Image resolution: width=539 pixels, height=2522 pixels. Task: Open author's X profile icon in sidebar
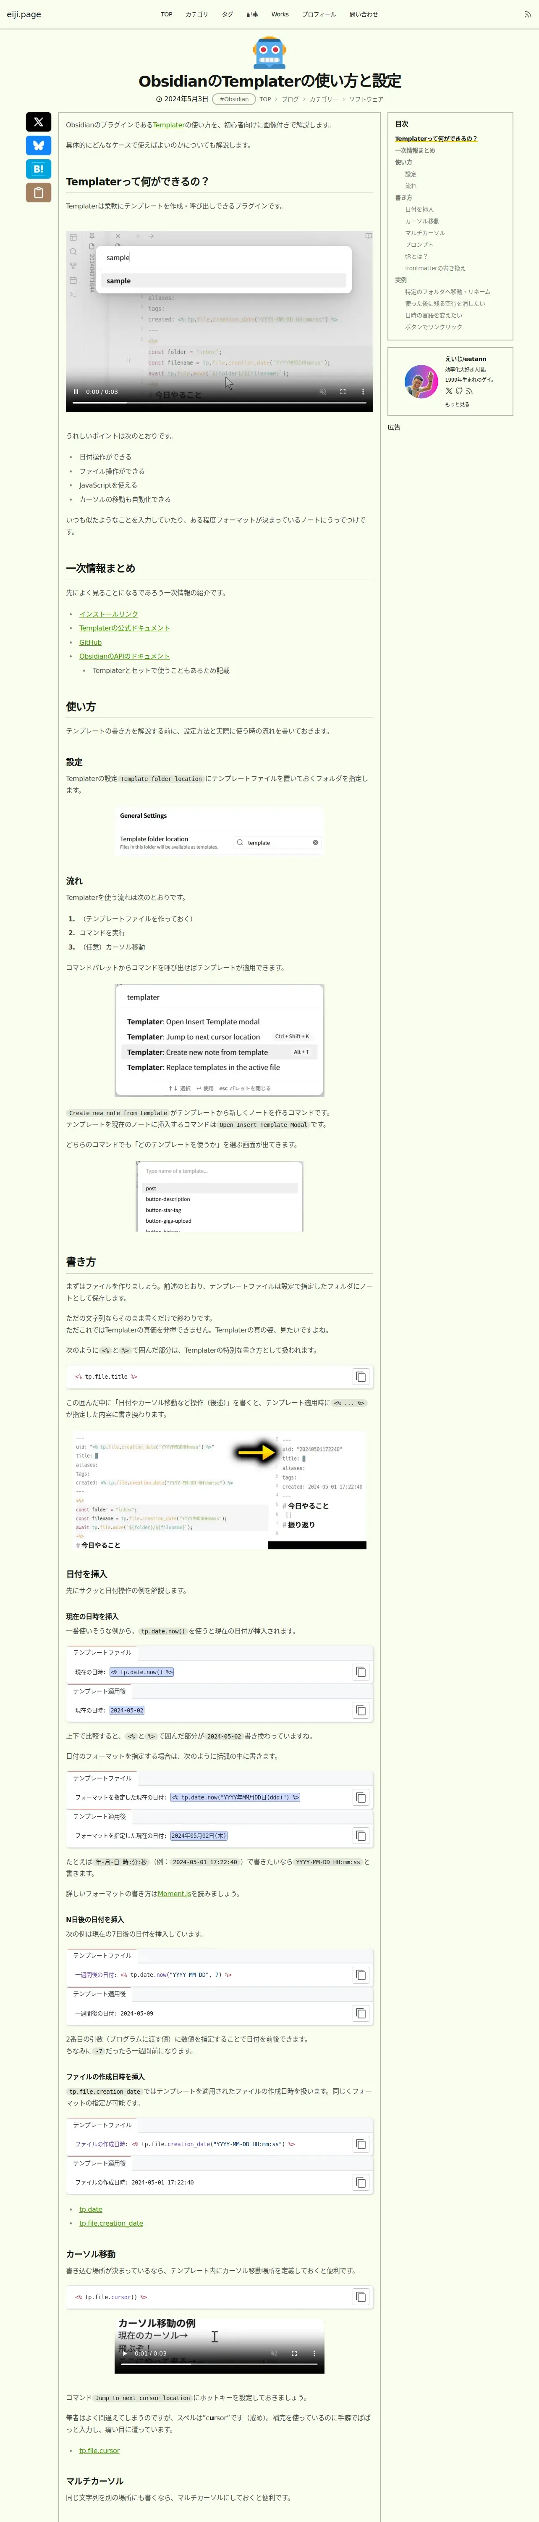449,390
